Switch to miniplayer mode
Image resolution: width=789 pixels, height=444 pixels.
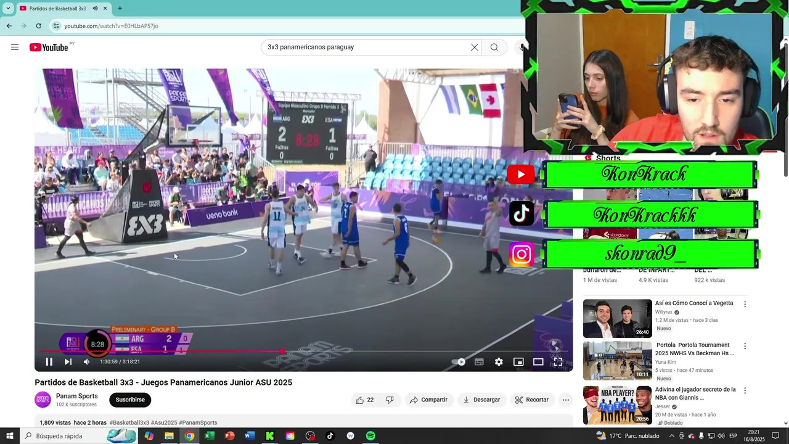click(518, 362)
